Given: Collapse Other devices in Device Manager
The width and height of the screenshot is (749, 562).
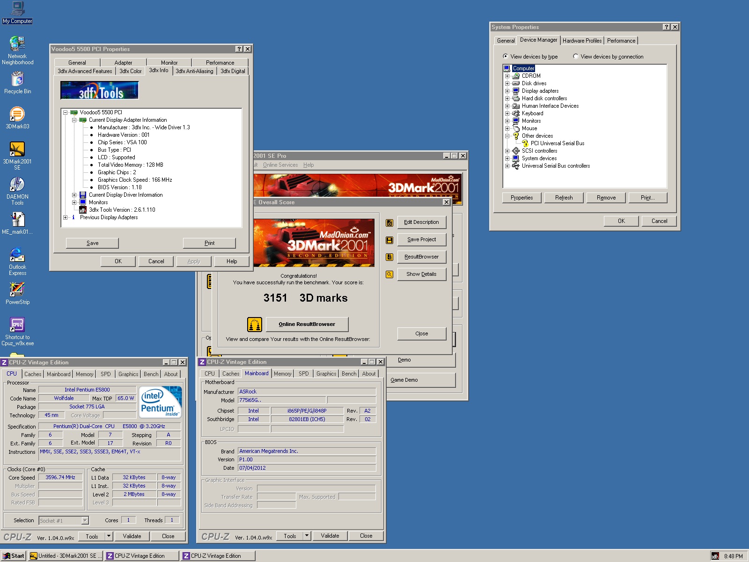Looking at the screenshot, I should click(507, 136).
